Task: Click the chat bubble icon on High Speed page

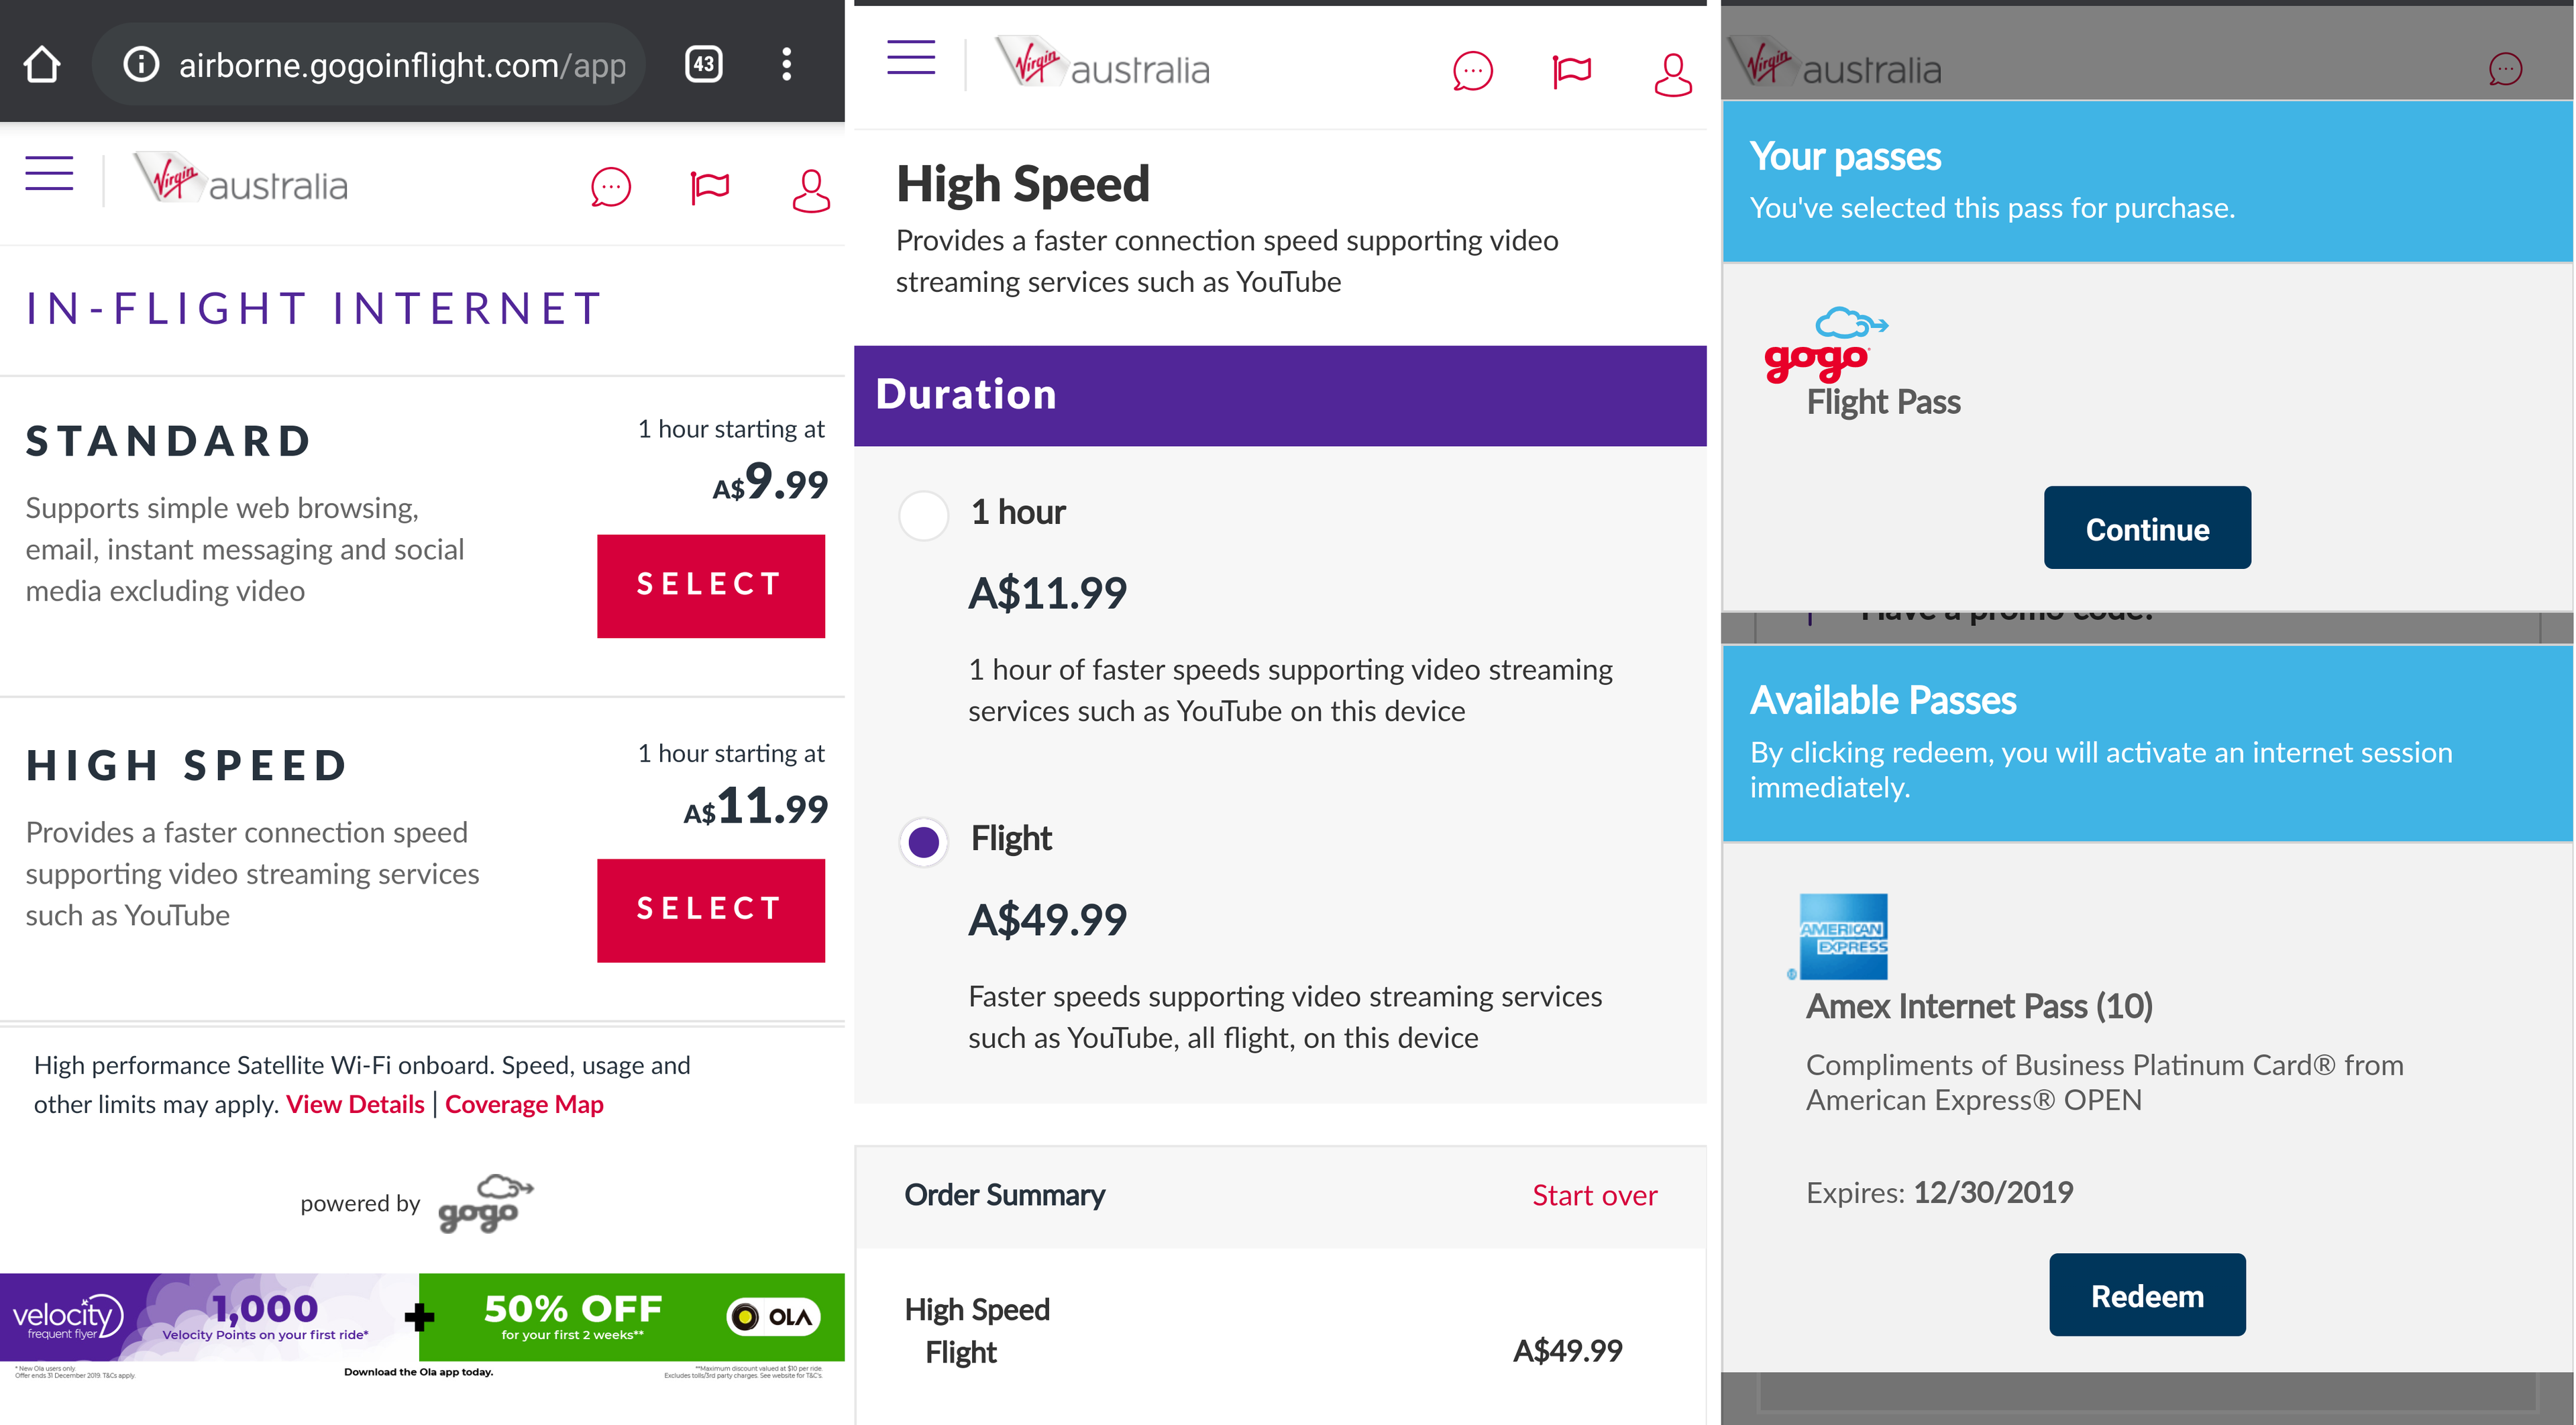Action: point(1472,72)
